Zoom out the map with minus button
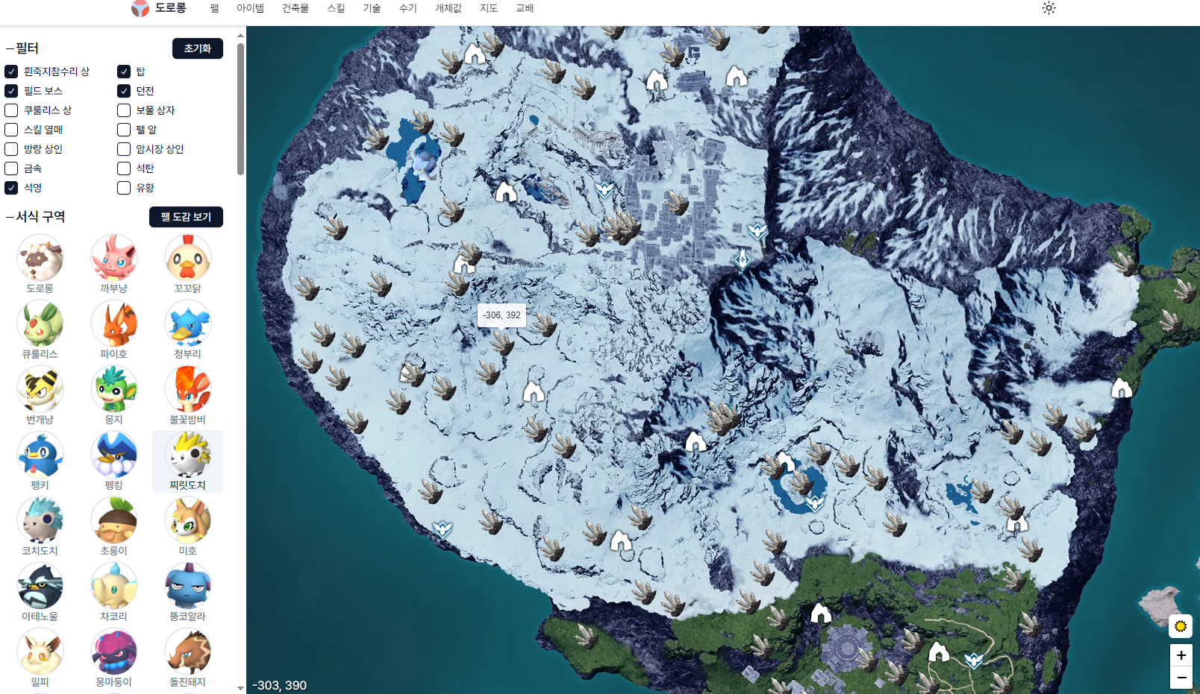 click(1181, 678)
